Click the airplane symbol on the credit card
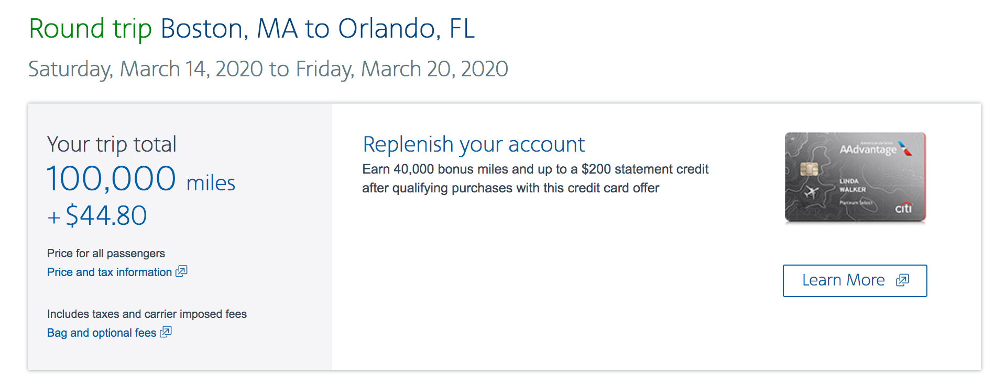 click(x=811, y=192)
